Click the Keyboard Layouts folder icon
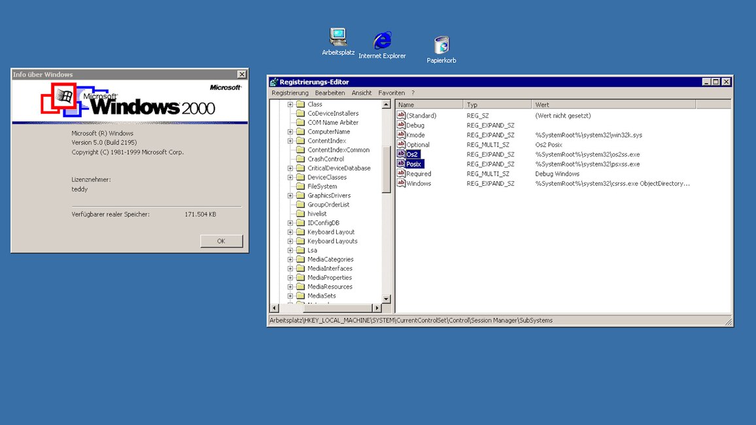 click(x=300, y=241)
